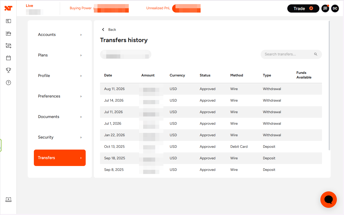The height and width of the screenshot is (215, 344).
Task: Open the orange live chat bubble
Action: click(329, 200)
